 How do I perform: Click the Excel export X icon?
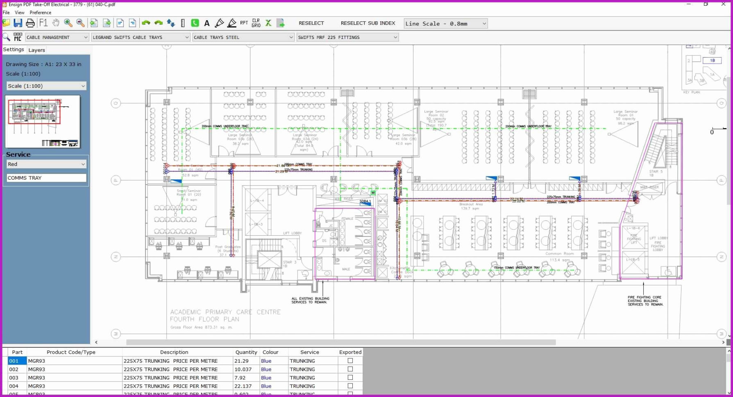[268, 23]
